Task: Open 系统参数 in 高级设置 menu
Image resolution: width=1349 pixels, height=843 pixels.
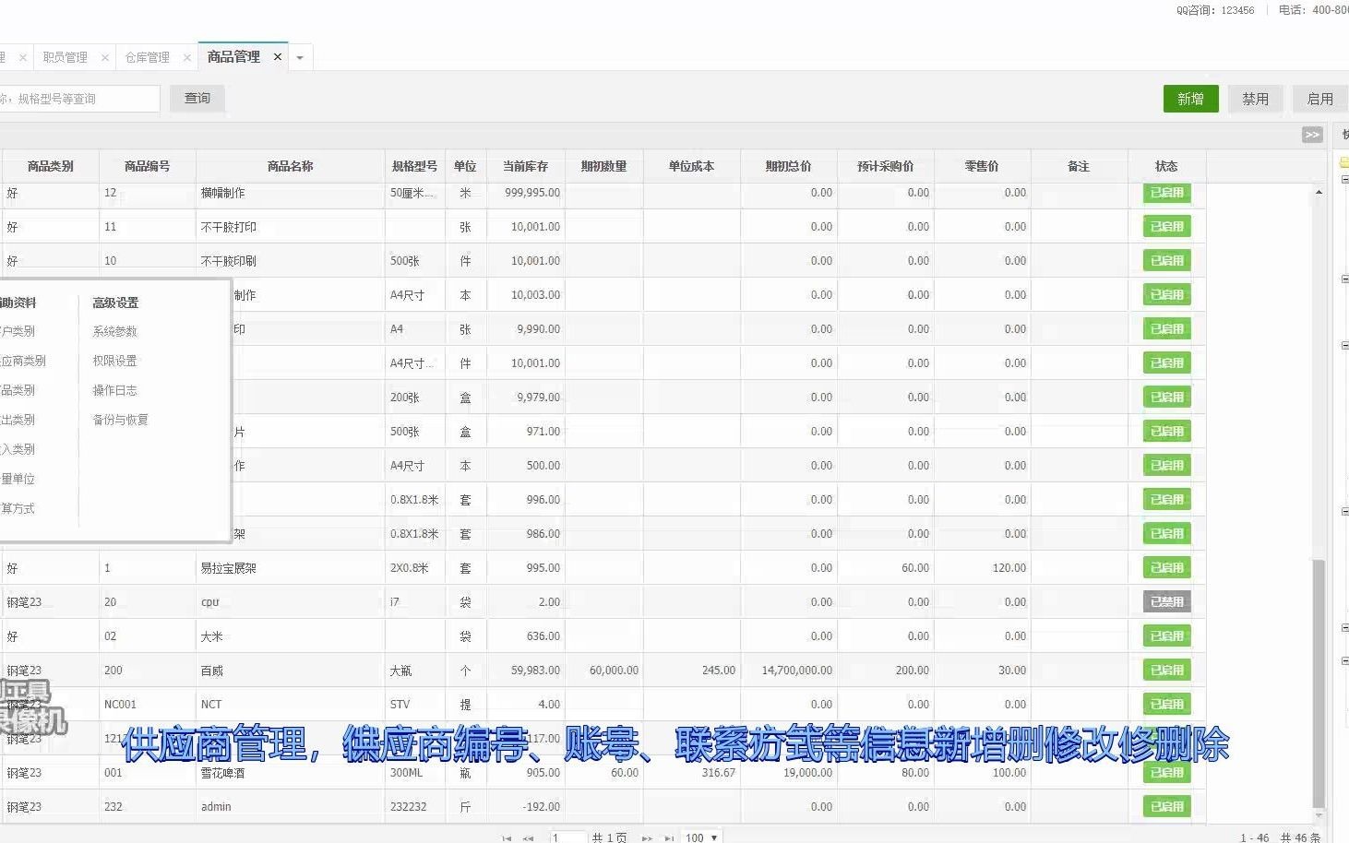Action: 114,331
